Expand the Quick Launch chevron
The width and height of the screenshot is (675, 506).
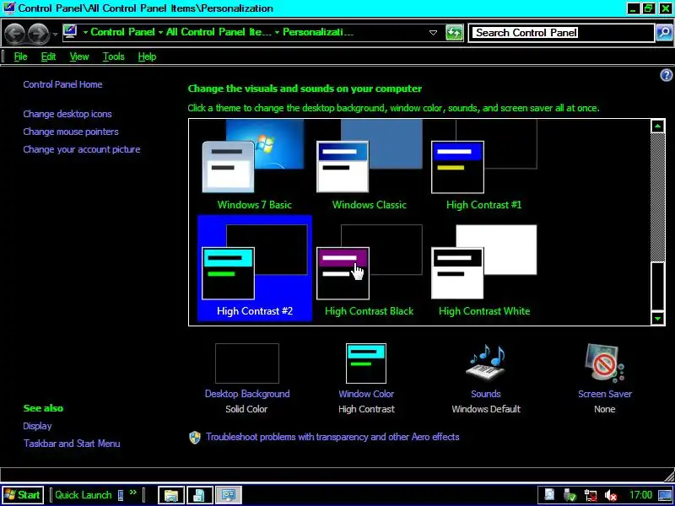(133, 493)
